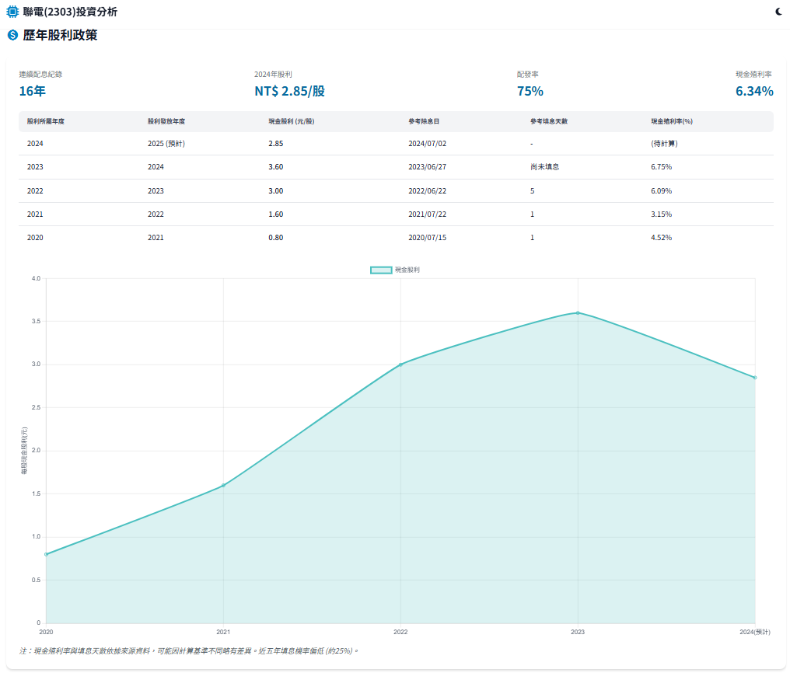790x673 pixels.
Task: Toggle the 現金股利 legend swatch in the chart
Action: click(x=381, y=270)
